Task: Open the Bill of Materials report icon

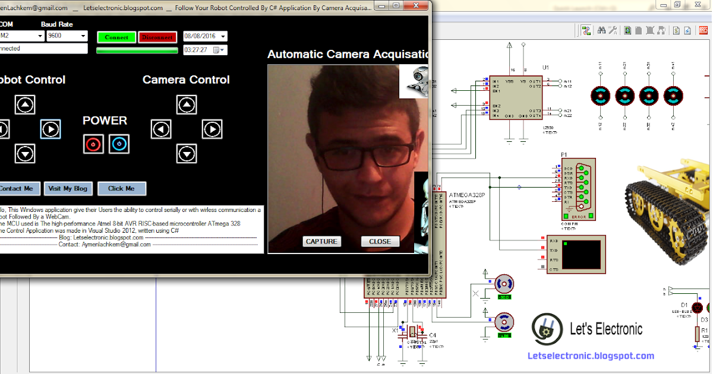Action: (676, 31)
